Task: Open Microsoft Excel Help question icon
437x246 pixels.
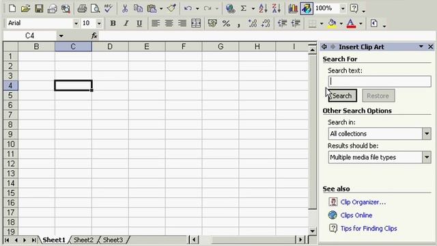Action: click(354, 9)
